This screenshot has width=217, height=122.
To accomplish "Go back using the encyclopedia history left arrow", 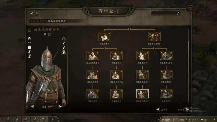I will pos(32,14).
